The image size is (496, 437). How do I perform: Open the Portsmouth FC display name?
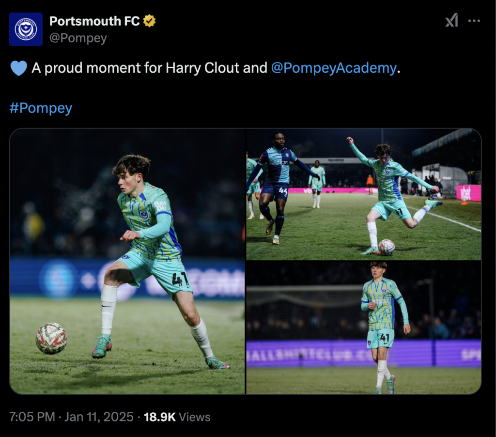(x=94, y=21)
